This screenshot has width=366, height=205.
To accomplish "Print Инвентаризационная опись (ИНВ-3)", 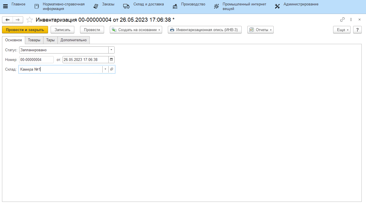I will (x=204, y=30).
